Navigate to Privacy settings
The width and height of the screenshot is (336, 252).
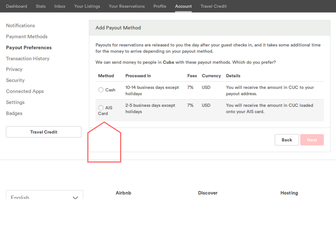pyautogui.click(x=14, y=69)
